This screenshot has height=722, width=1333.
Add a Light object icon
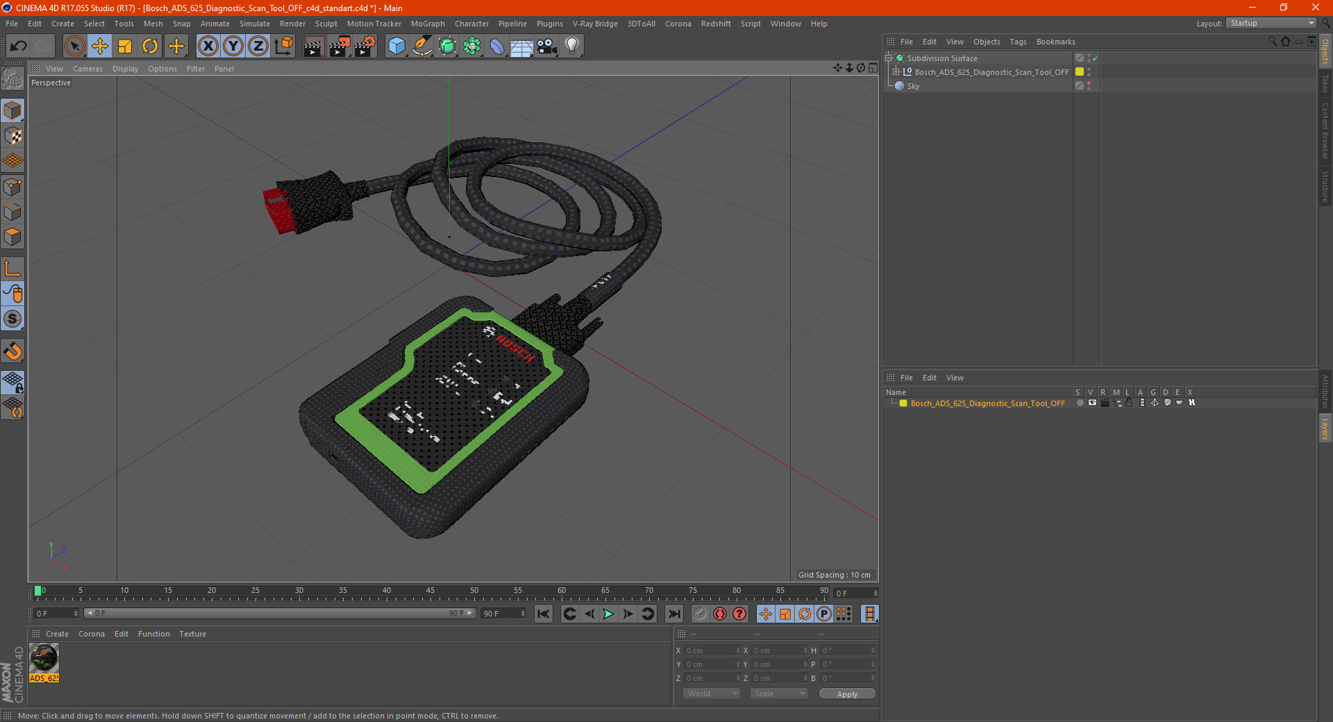[x=572, y=47]
